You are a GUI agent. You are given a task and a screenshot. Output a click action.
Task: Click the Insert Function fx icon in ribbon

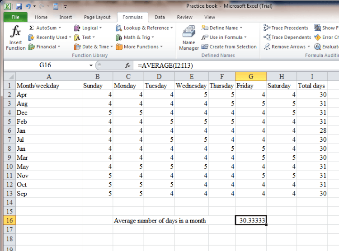[15, 32]
